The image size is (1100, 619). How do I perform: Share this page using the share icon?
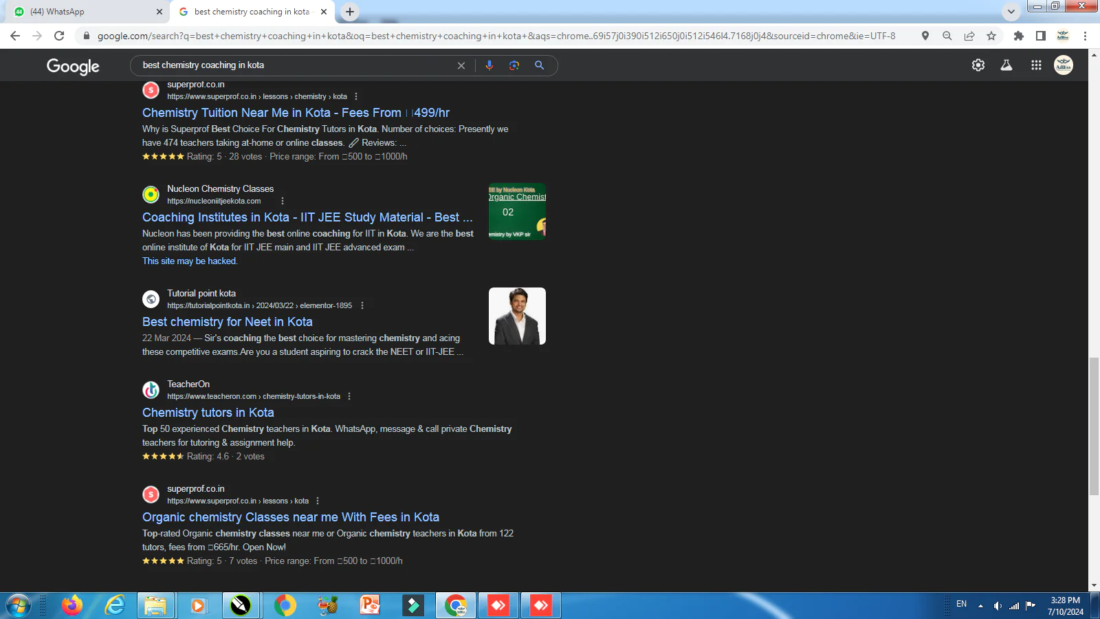(969, 36)
